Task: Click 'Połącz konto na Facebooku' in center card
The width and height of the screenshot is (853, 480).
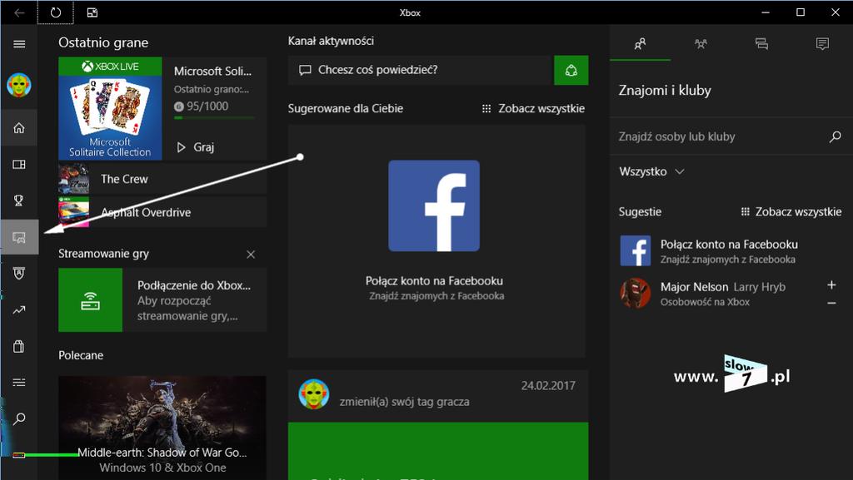Action: (x=434, y=280)
